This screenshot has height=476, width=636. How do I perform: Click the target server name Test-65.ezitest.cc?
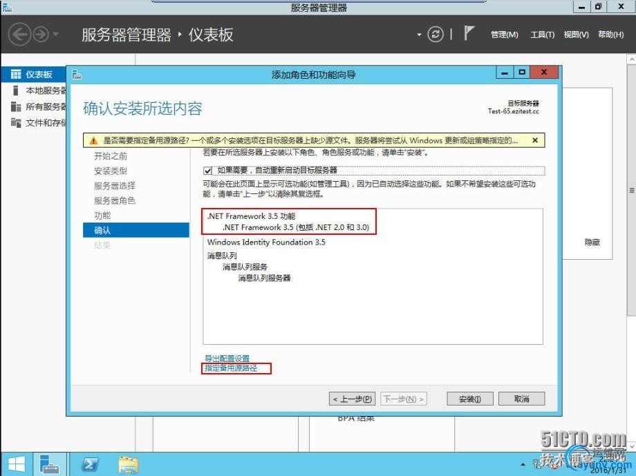click(x=513, y=111)
